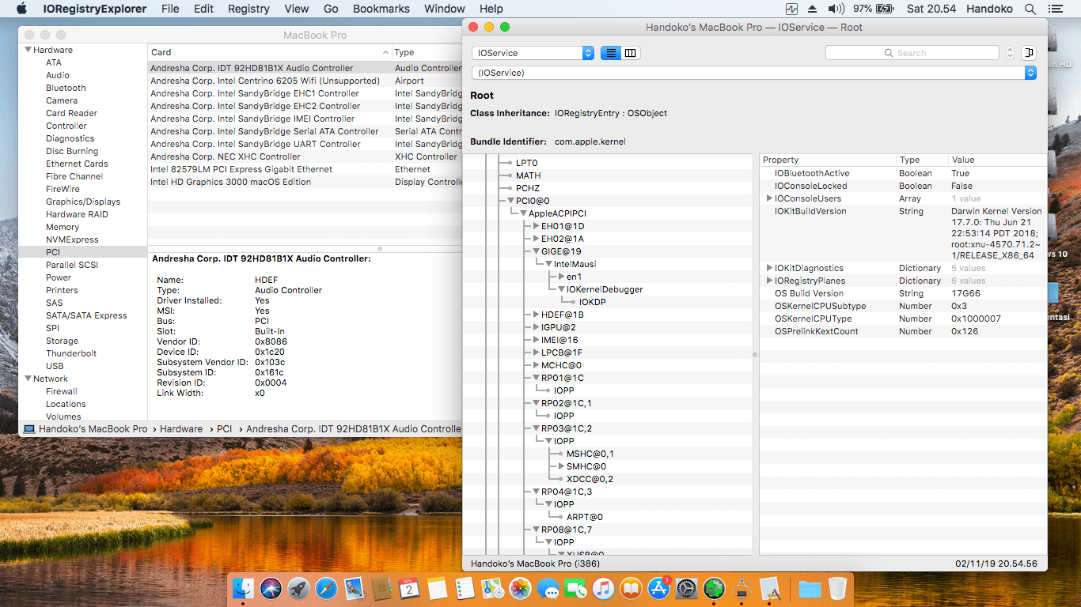The image size is (1081, 607).
Task: Click Hardware in System Information path bar
Action: (x=181, y=429)
